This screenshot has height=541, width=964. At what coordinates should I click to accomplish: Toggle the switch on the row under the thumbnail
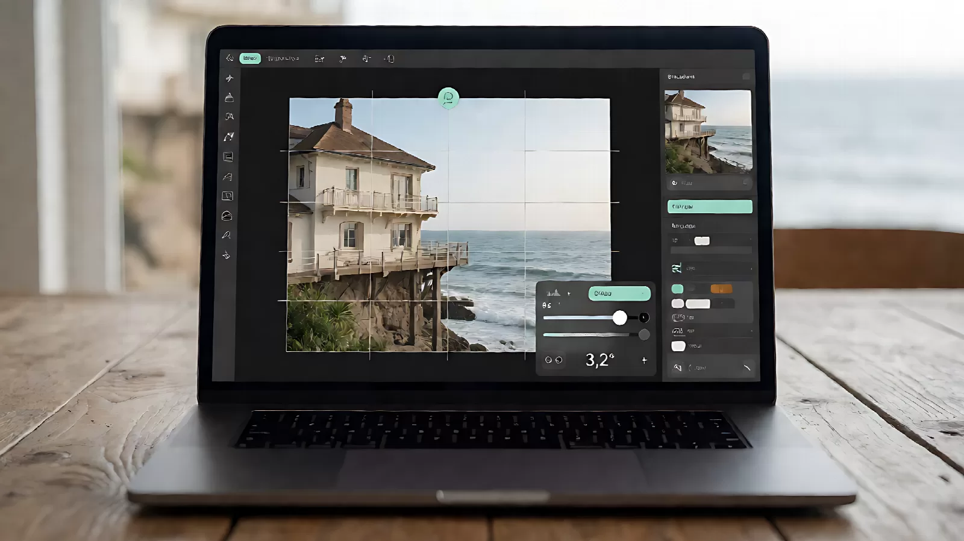coord(745,183)
